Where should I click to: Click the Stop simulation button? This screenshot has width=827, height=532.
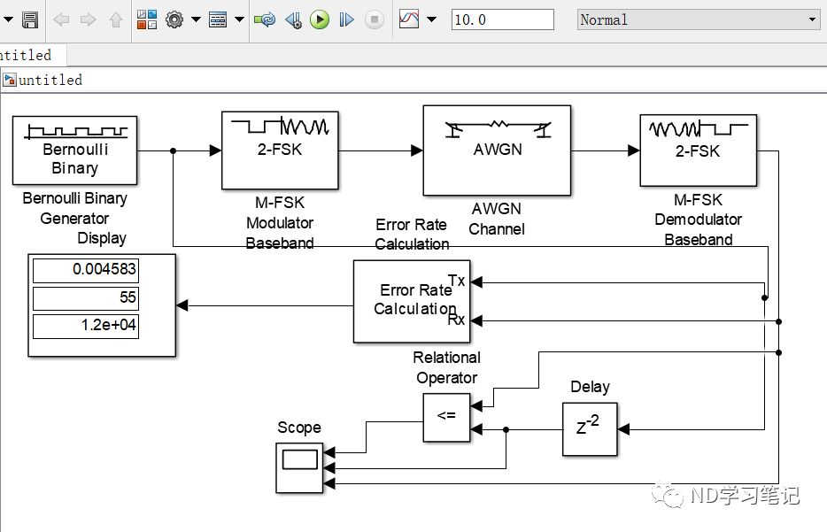pos(375,20)
